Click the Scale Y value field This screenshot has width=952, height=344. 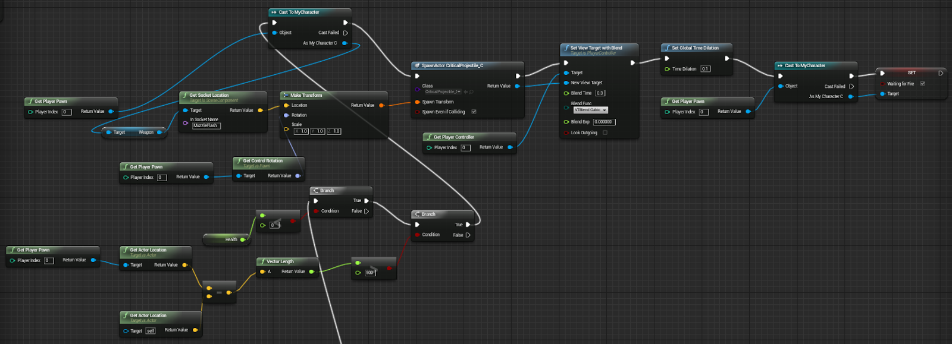(x=318, y=131)
